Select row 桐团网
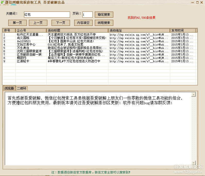 (100, 58)
